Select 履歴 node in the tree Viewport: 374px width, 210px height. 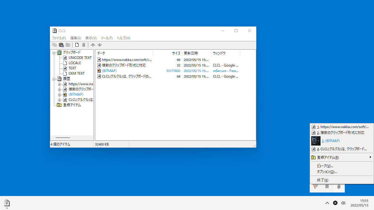67,79
